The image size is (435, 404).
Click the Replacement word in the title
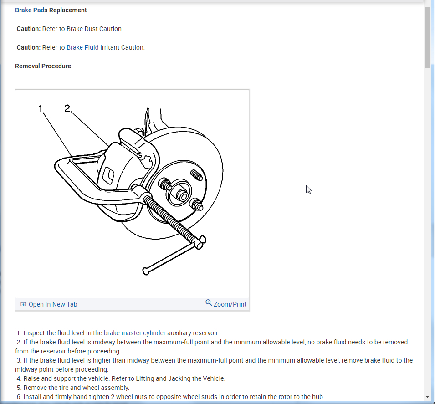click(68, 10)
